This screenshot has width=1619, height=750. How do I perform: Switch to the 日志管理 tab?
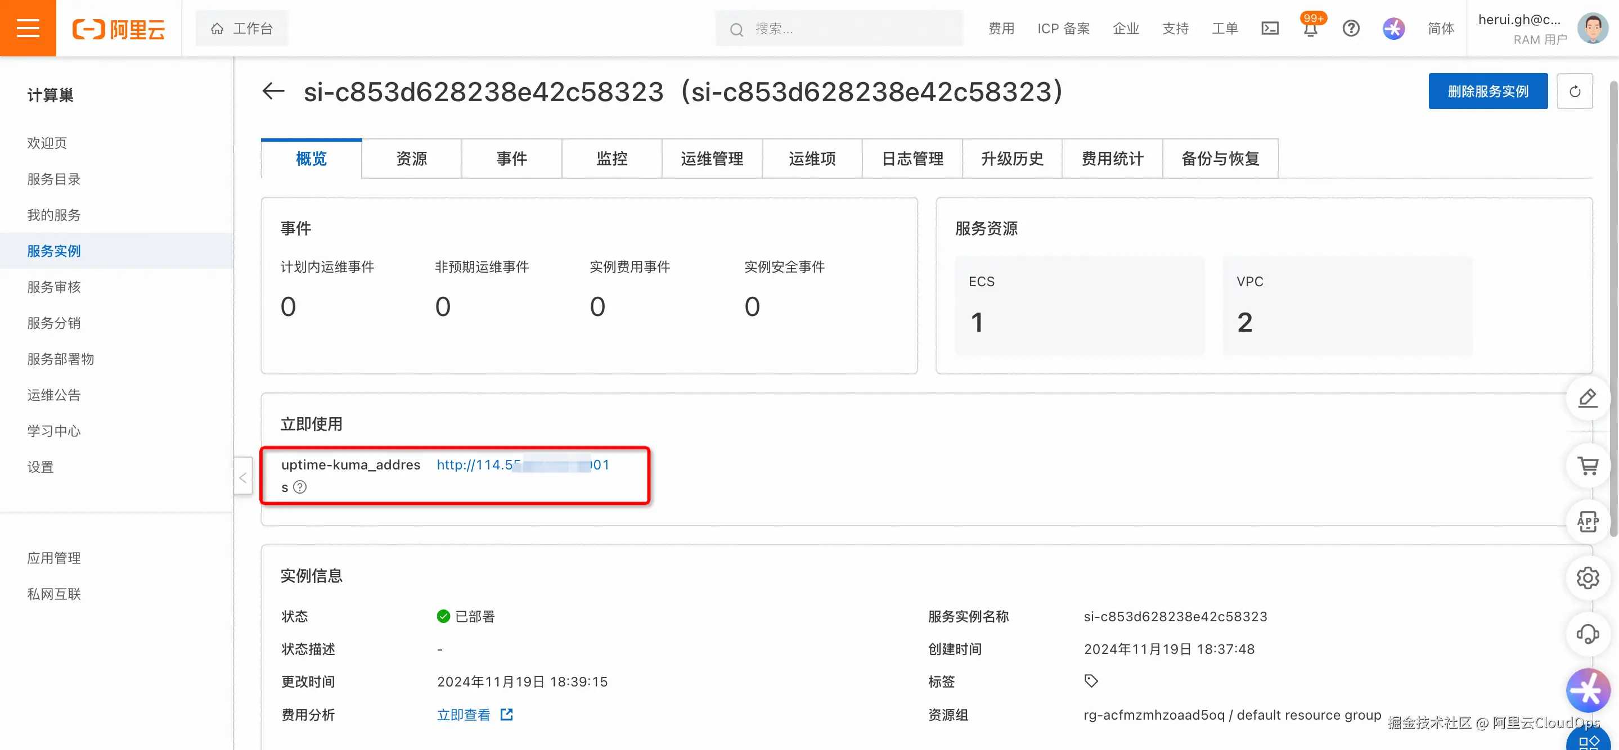coord(912,159)
